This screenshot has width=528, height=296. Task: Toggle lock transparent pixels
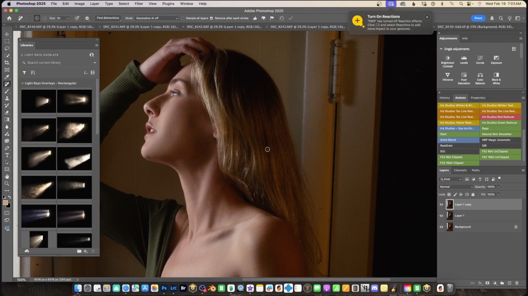pos(449,195)
